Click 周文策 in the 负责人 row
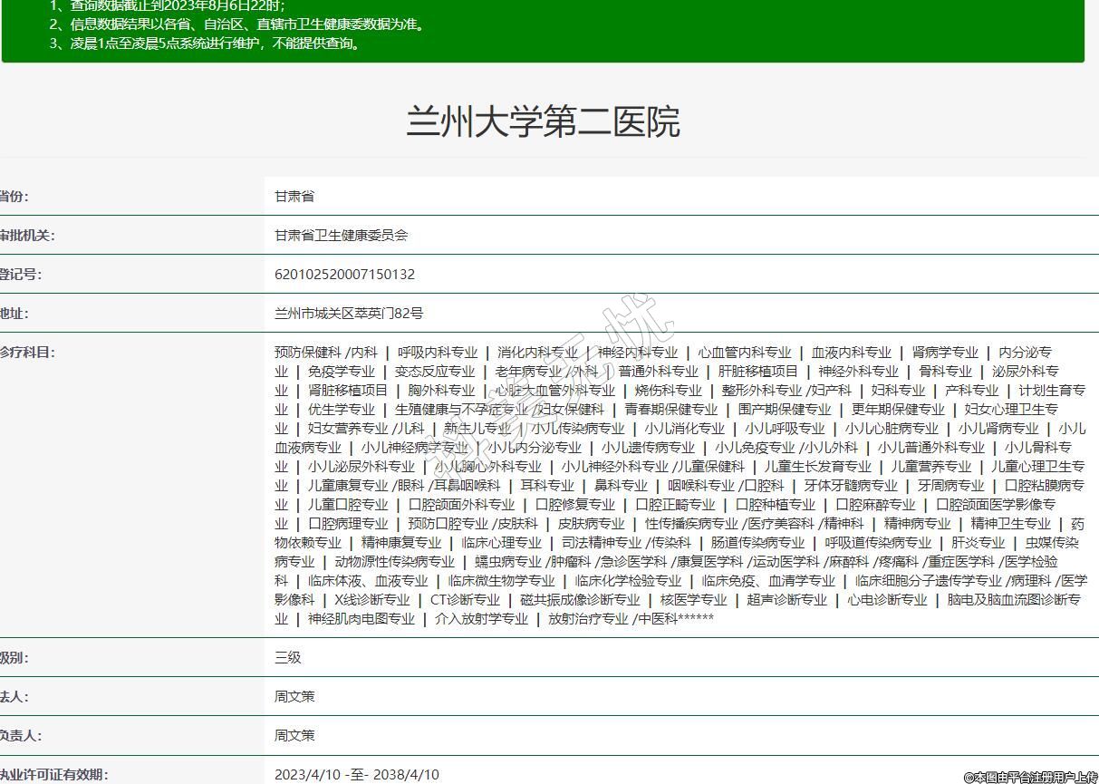 coord(294,735)
